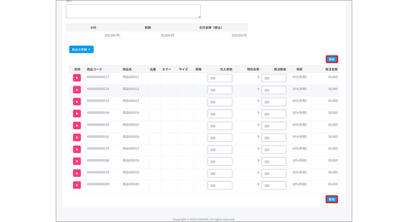The height and width of the screenshot is (222, 408).
Task: Click total amount 330,000 円
Action: tap(239, 36)
